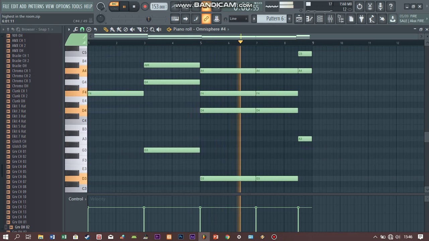
Task: Select the Delete tool in piano roll
Action: (x=126, y=29)
